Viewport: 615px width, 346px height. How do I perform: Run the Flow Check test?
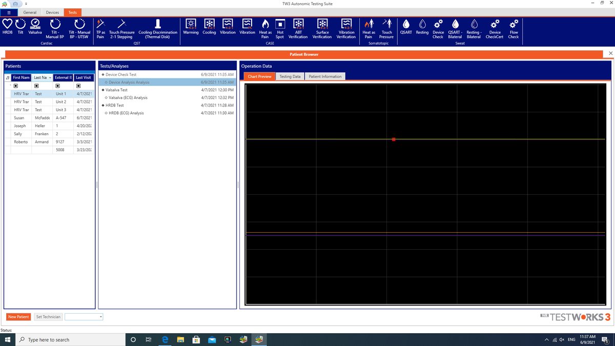[x=514, y=28]
